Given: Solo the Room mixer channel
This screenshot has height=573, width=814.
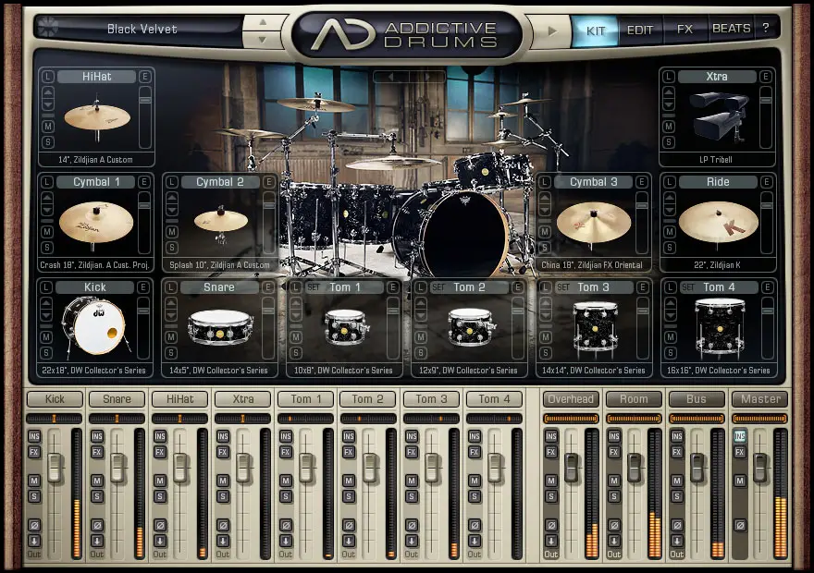Looking at the screenshot, I should click(x=614, y=497).
